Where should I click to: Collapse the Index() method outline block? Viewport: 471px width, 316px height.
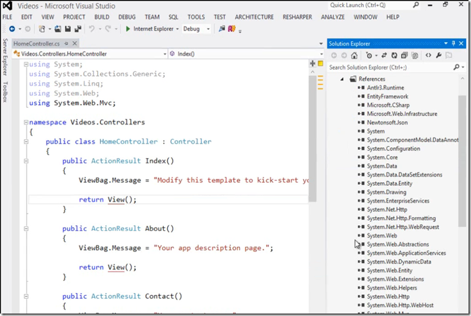(x=26, y=161)
